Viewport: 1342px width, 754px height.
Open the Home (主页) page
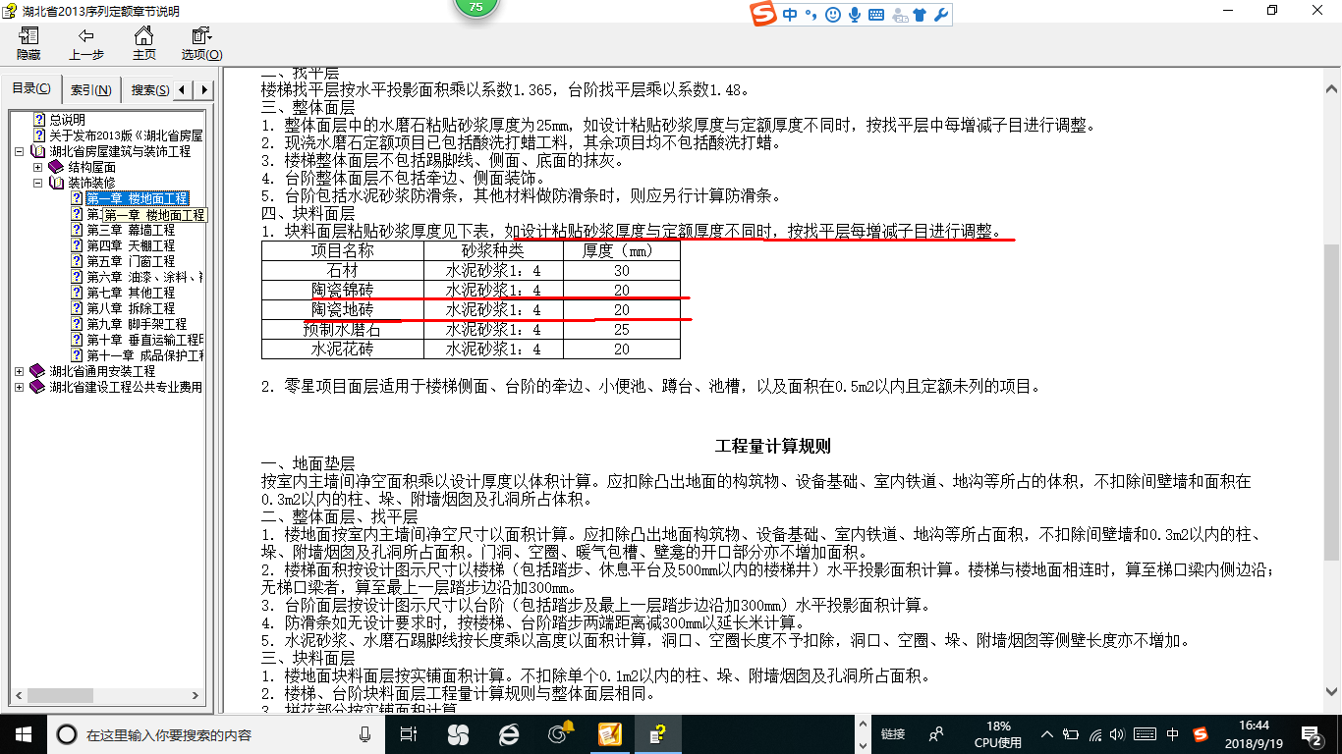pyautogui.click(x=144, y=43)
